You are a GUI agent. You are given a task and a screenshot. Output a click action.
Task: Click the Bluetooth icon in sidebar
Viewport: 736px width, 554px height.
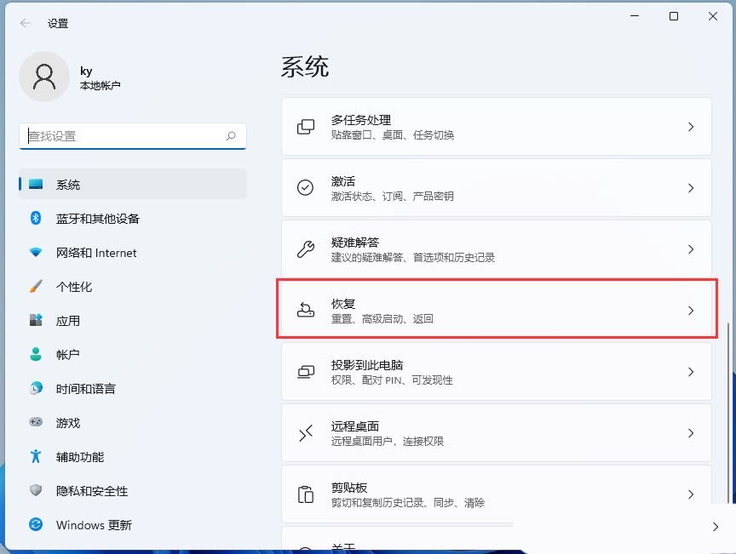(x=36, y=218)
